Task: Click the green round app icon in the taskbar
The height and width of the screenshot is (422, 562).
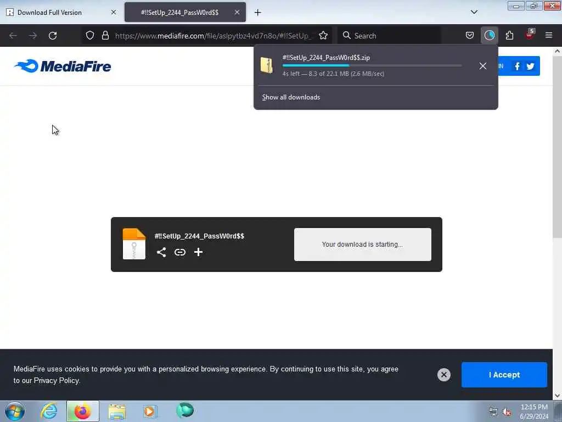Action: tap(185, 410)
